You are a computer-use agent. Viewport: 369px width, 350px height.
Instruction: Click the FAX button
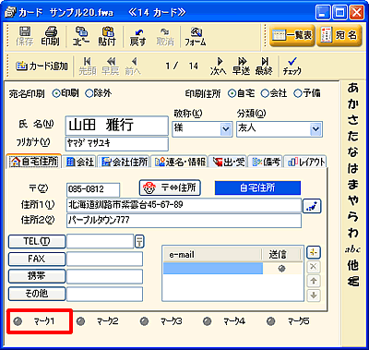click(37, 259)
